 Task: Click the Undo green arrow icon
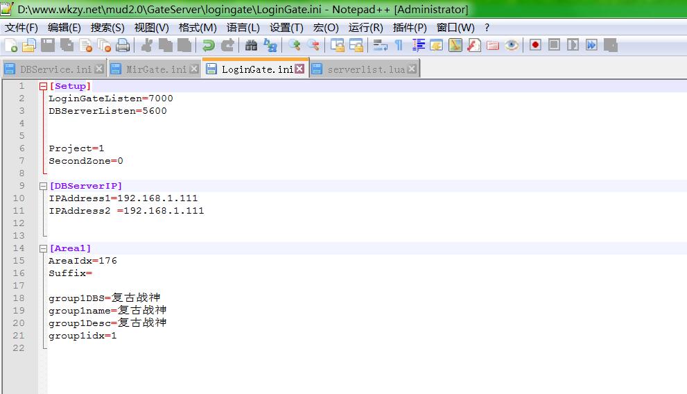pos(208,45)
